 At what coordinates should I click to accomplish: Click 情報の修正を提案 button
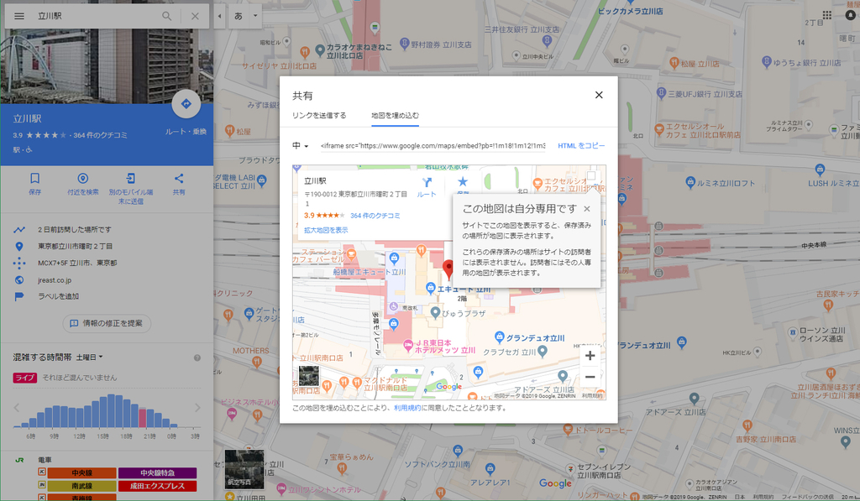pos(107,323)
